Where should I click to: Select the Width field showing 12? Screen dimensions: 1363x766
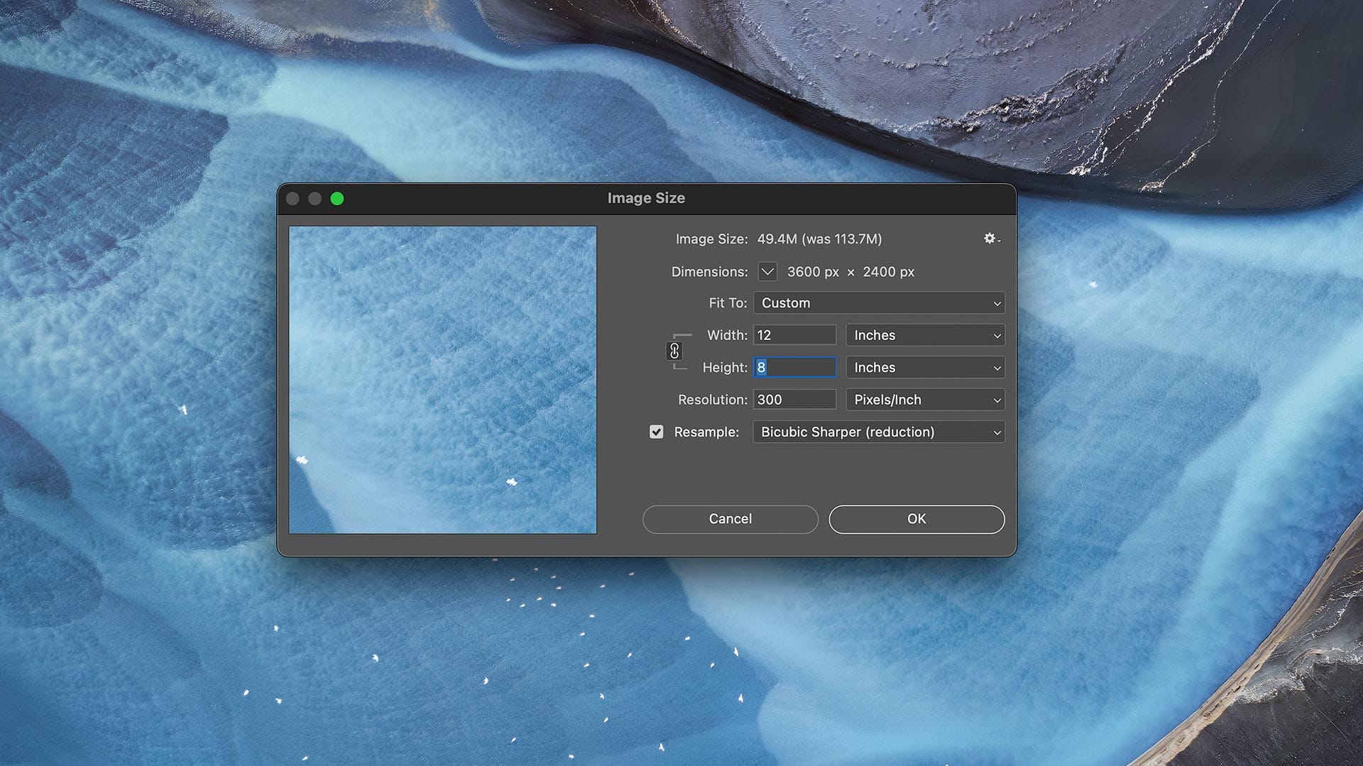click(x=794, y=334)
